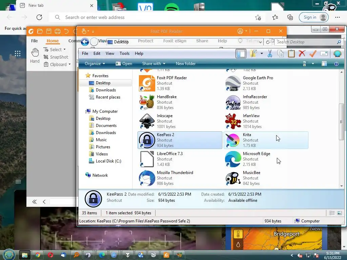The width and height of the screenshot is (347, 260).
Task: Select the LibreOffice 7.3 shortcut
Action: [x=180, y=159]
